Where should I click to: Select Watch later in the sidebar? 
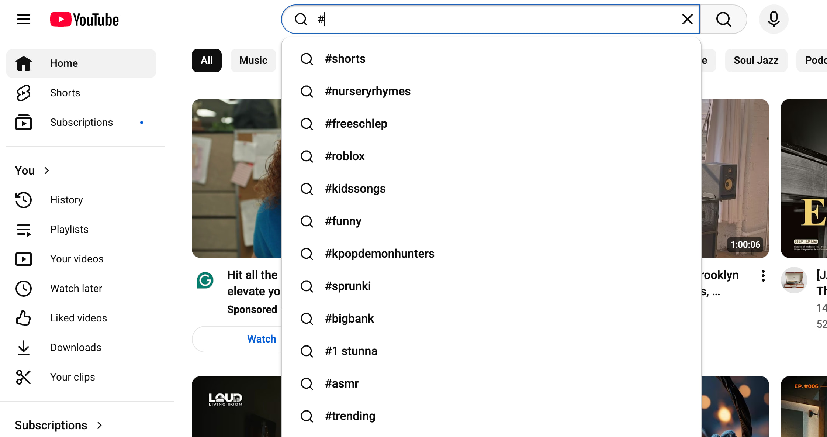76,288
